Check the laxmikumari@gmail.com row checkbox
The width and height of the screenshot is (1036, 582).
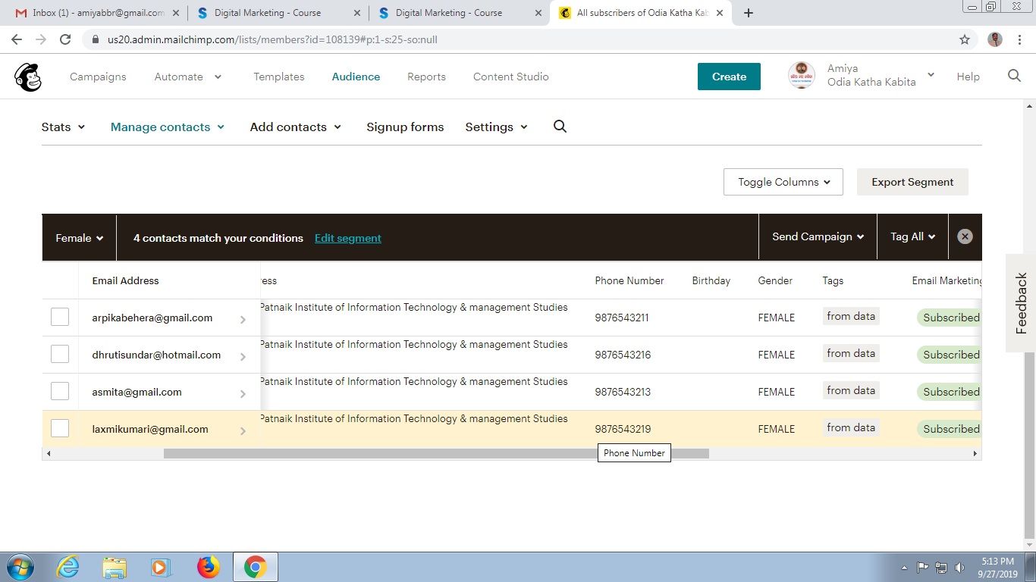pos(60,428)
